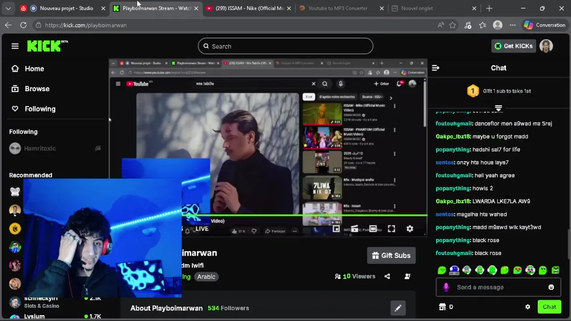The image size is (571, 321).
Task: Click the LIVE indicator on the player
Action: [202, 229]
